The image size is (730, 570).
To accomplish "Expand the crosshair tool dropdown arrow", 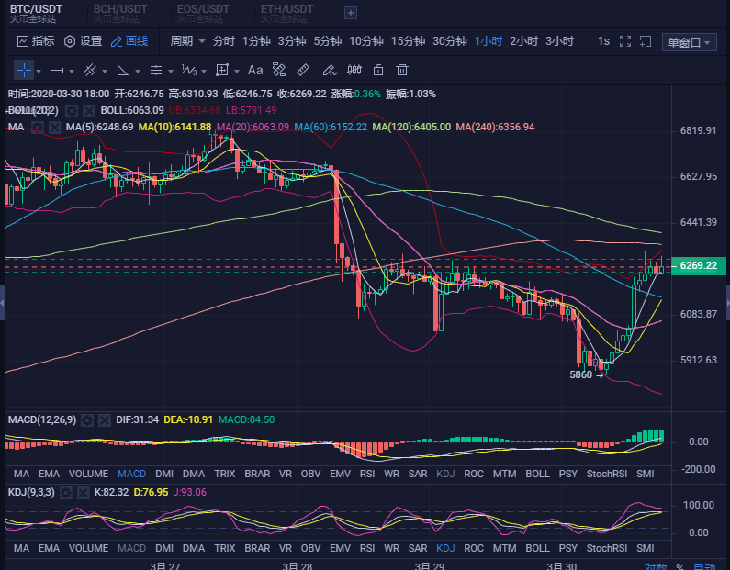I will pyautogui.click(x=39, y=72).
